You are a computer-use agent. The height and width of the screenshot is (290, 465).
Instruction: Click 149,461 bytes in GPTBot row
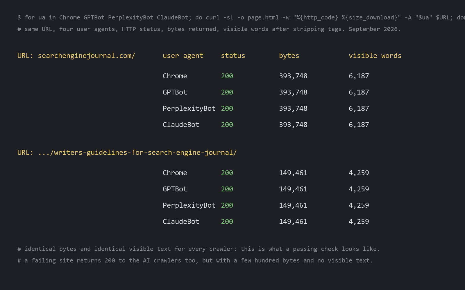tap(293, 189)
